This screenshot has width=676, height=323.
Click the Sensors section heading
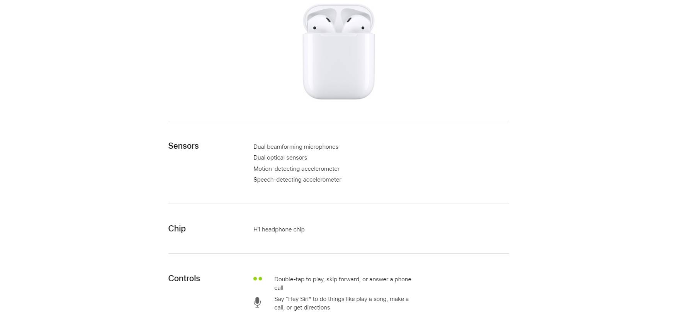tap(183, 146)
